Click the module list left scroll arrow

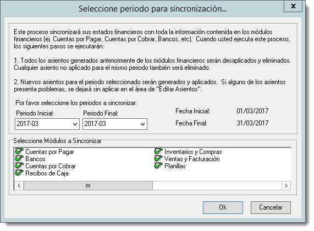click(x=19, y=186)
